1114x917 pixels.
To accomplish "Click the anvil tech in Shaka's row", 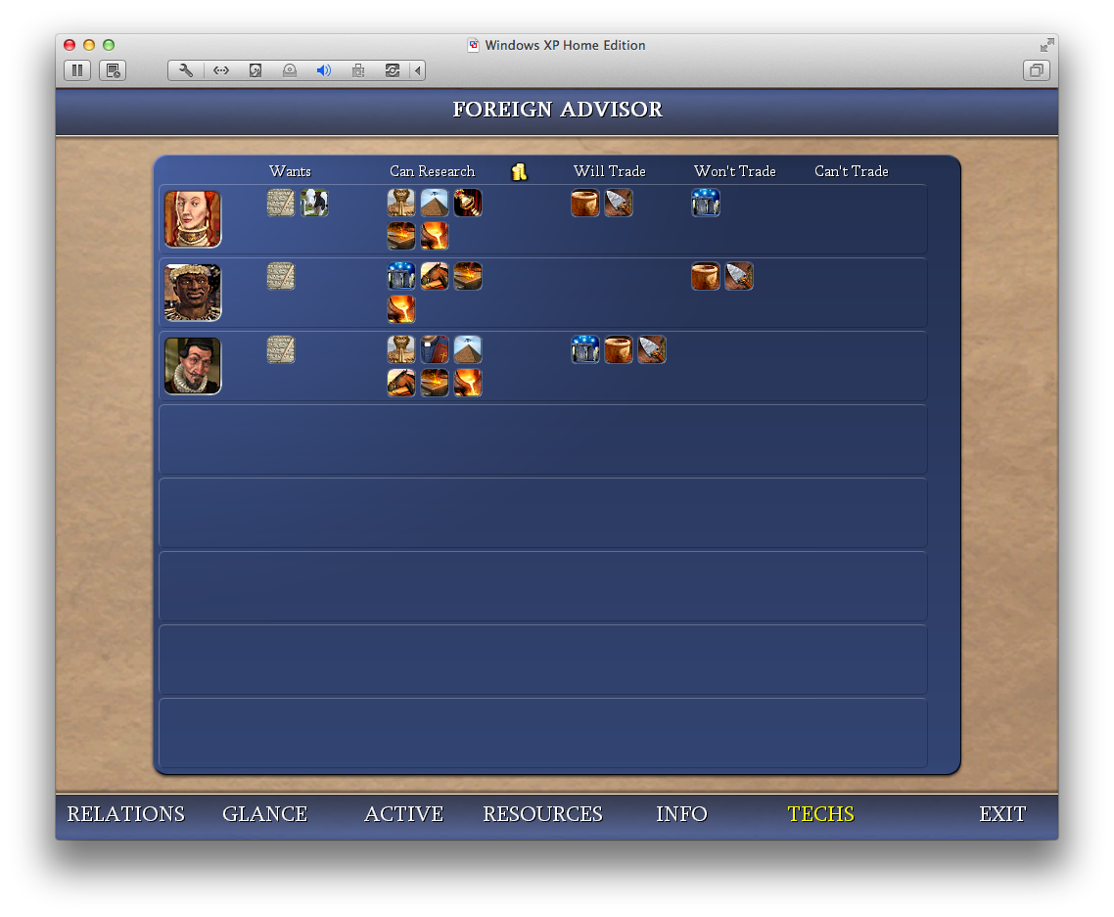I will point(468,276).
